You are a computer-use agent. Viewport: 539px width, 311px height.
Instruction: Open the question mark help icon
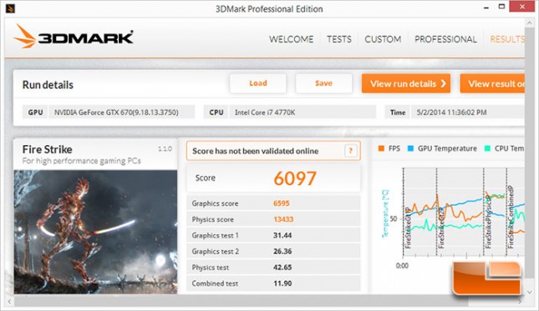tap(351, 151)
